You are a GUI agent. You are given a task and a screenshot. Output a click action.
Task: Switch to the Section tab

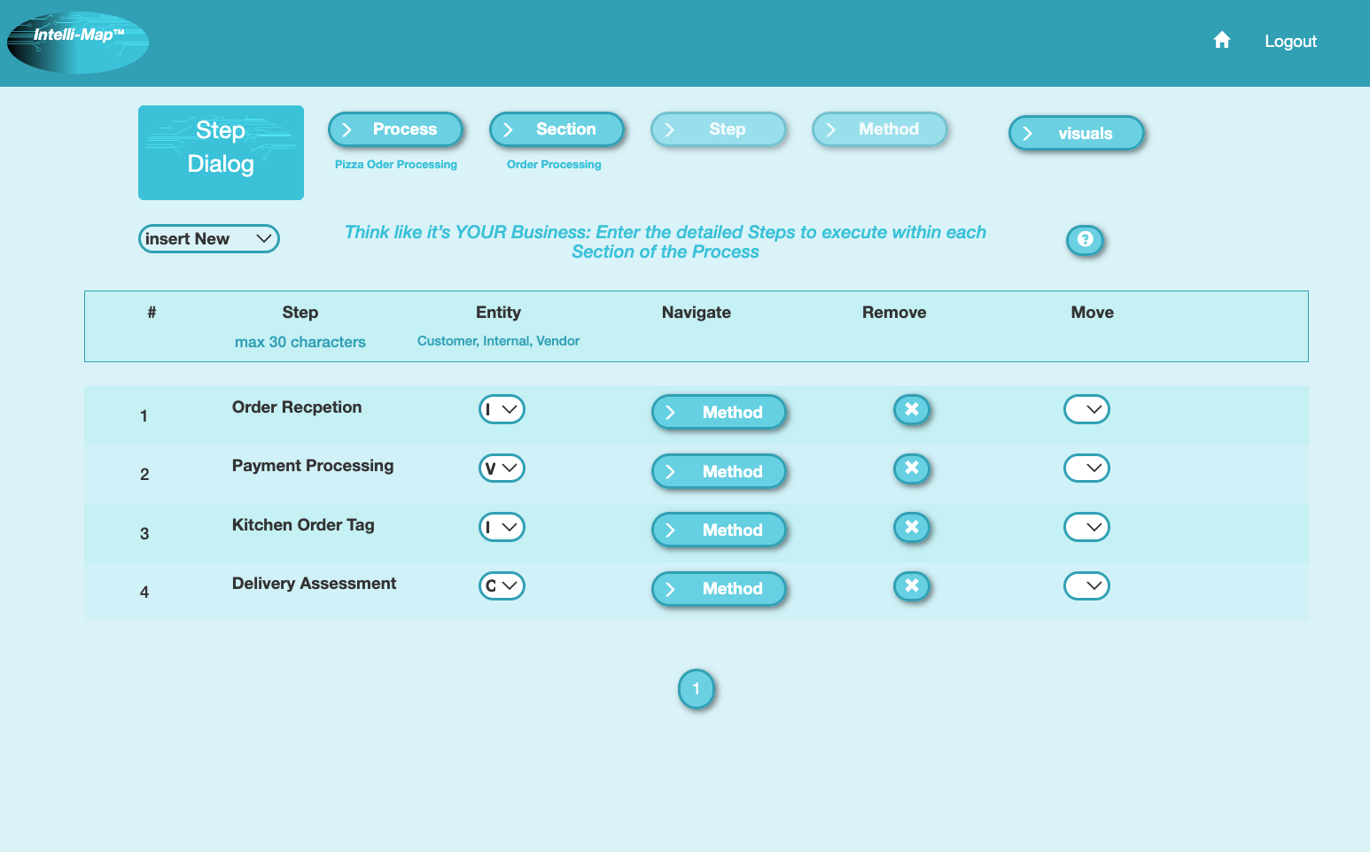click(557, 128)
